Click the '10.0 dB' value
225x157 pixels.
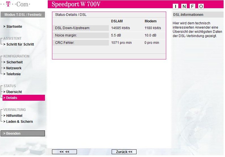(x=150, y=35)
